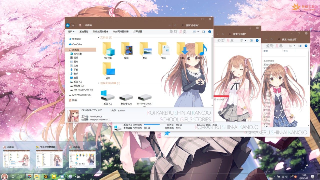Toggle preview pane in 快速访问 window

[300, 46]
